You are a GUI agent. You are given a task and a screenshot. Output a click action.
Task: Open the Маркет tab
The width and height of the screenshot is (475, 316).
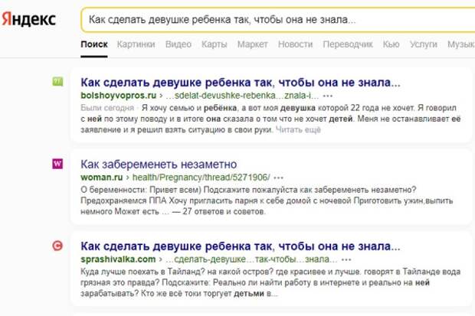[x=253, y=44]
